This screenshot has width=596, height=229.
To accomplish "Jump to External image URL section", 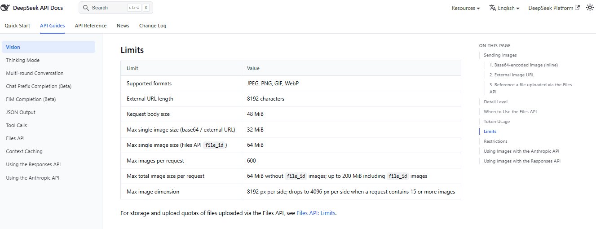I will click(512, 75).
